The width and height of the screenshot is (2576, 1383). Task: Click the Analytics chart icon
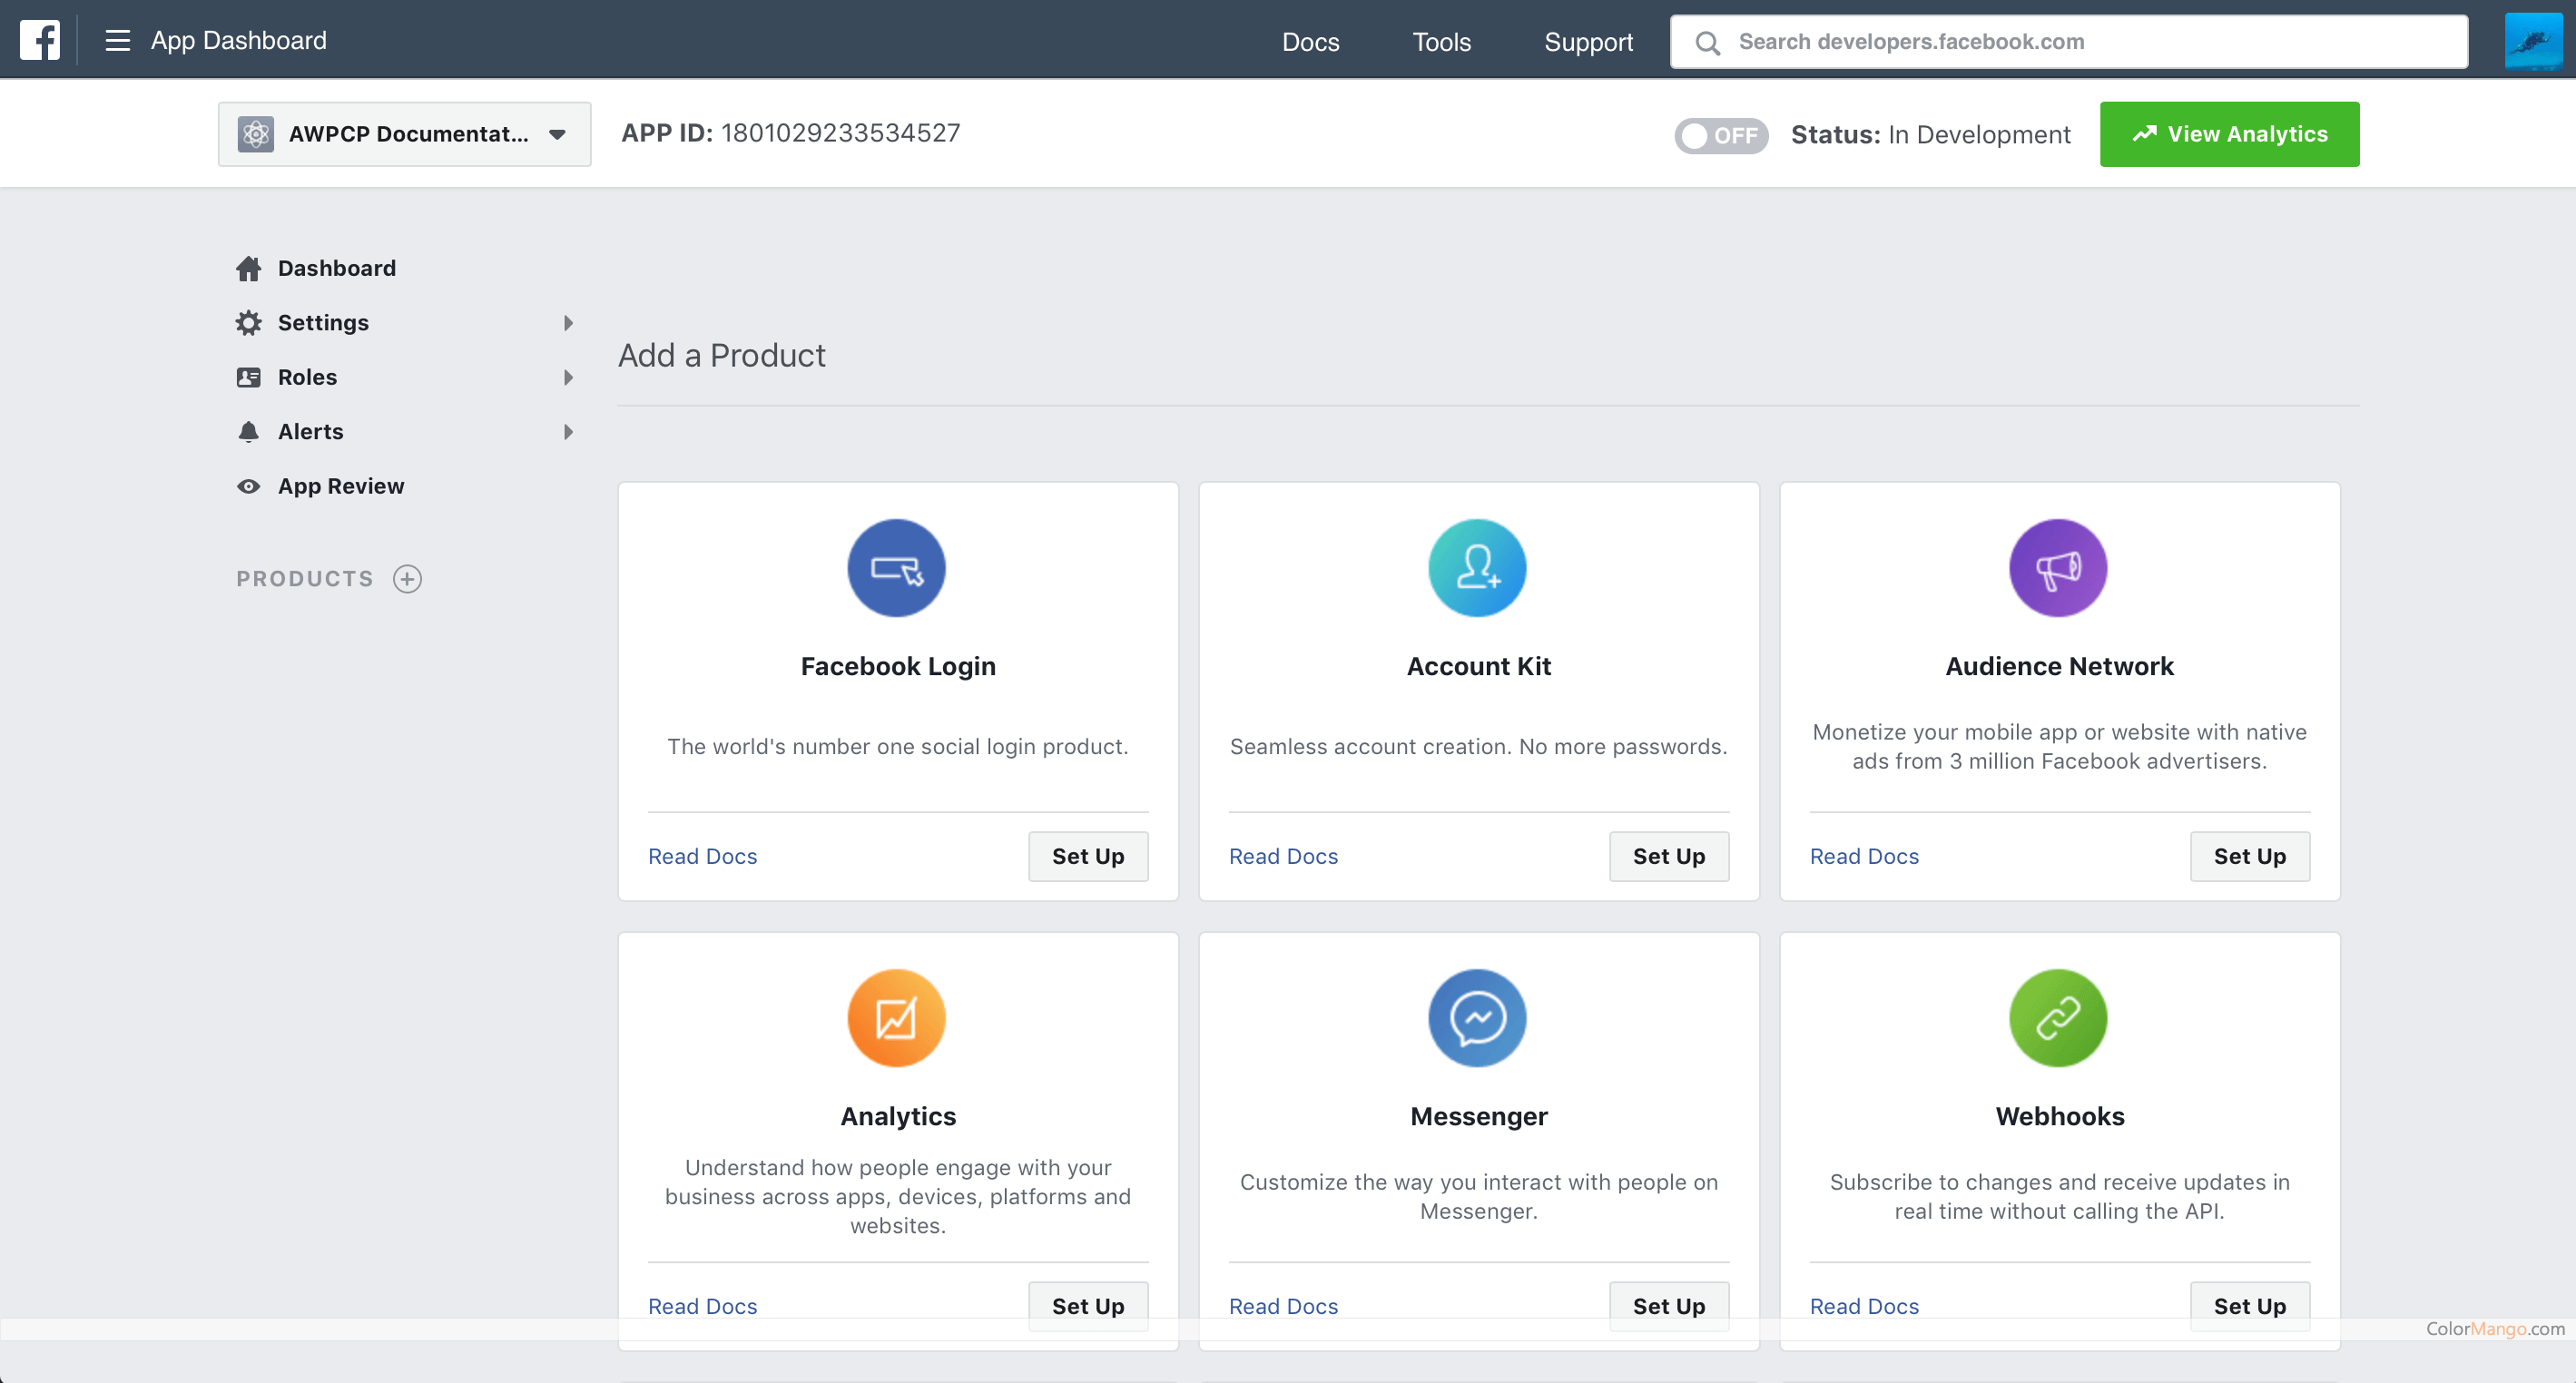tap(896, 1017)
